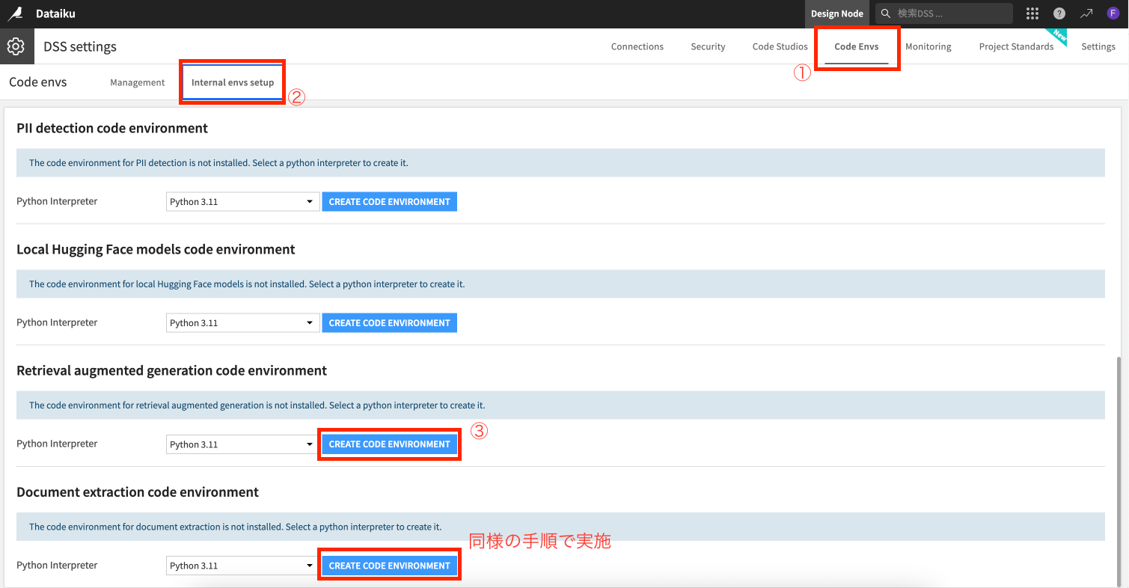1129x588 pixels.
Task: Click the Document extraction code environment heading
Action: [x=138, y=491]
